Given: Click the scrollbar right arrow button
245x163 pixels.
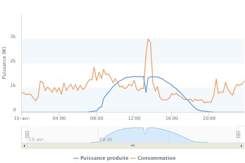Looking at the screenshot, I should click(x=241, y=145).
